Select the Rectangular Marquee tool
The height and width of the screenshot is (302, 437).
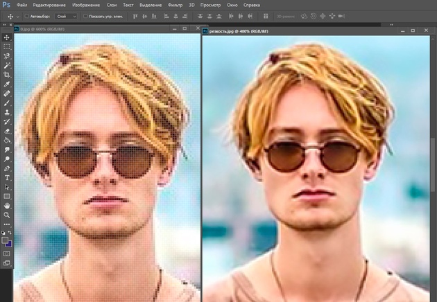[x=7, y=46]
